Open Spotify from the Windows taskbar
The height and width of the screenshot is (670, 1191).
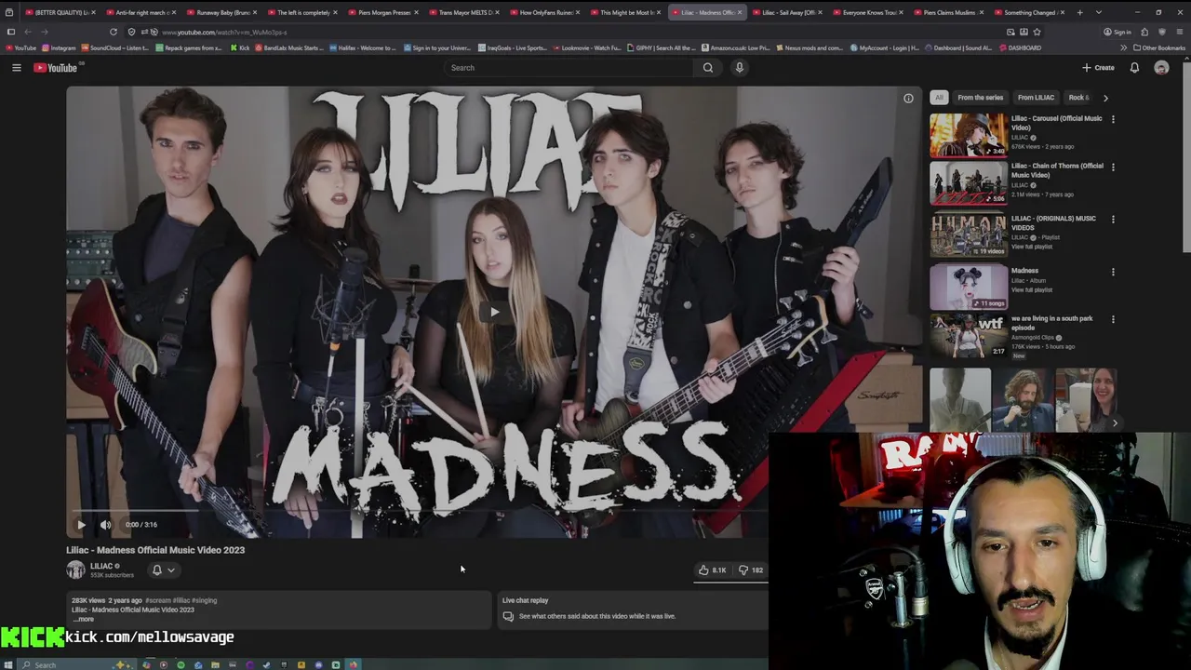(x=181, y=664)
